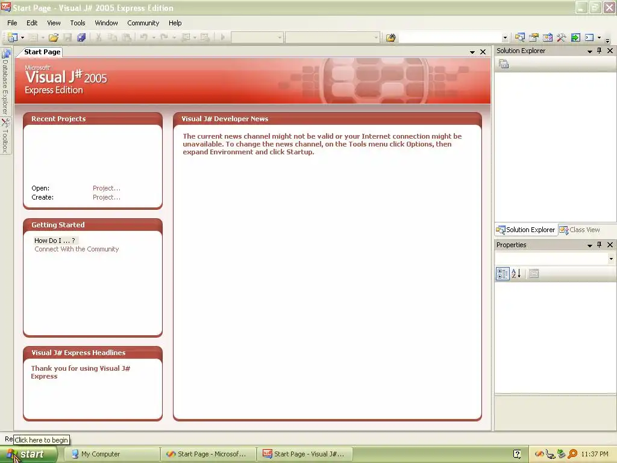Switch to the Class View tab
The height and width of the screenshot is (463, 617).
click(x=580, y=230)
